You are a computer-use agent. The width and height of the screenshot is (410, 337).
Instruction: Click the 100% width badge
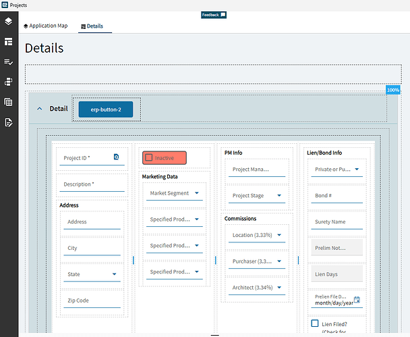393,90
